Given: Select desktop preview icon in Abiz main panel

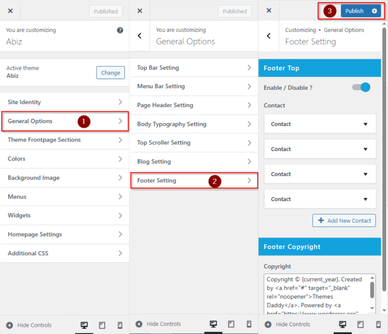Looking at the screenshot, I should pos(84,325).
